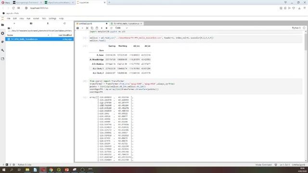Copy the selected cell
Image resolution: width=308 pixels, height=173 pixels.
[x=92, y=28]
